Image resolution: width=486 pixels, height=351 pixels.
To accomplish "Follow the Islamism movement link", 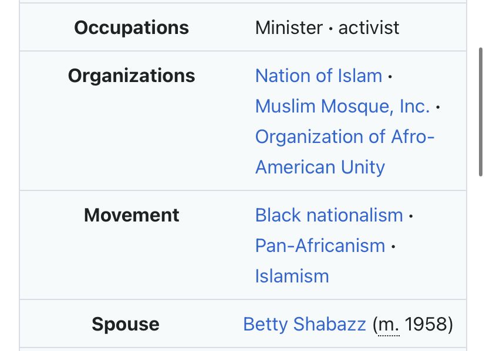I will tap(292, 276).
